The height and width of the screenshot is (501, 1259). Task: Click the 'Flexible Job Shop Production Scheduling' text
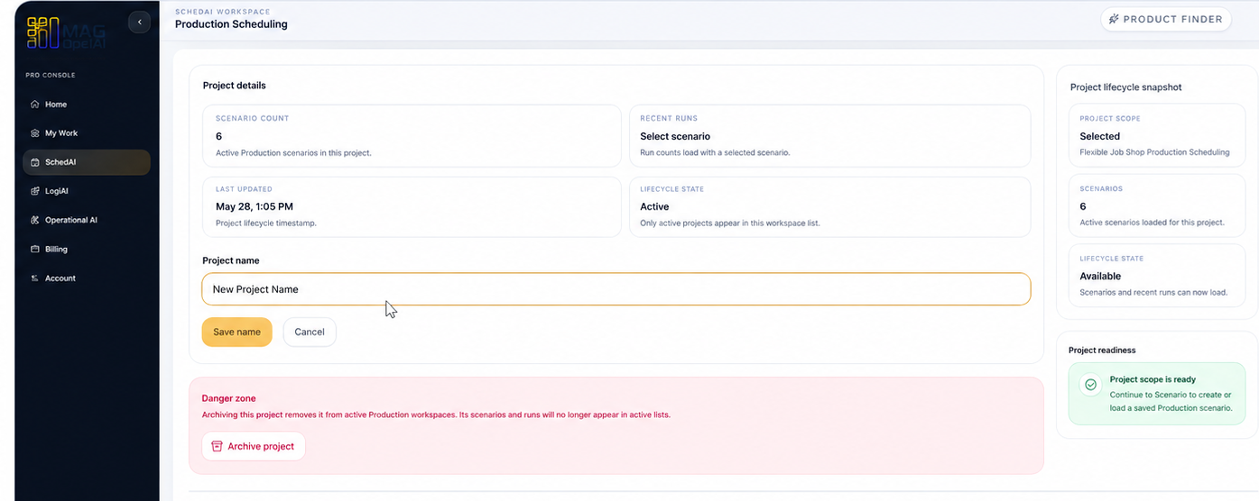pos(1154,152)
